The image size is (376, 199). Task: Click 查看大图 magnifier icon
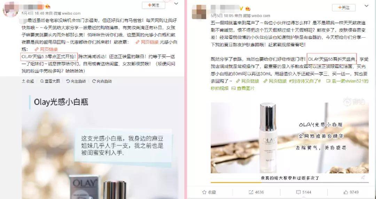pos(42,81)
